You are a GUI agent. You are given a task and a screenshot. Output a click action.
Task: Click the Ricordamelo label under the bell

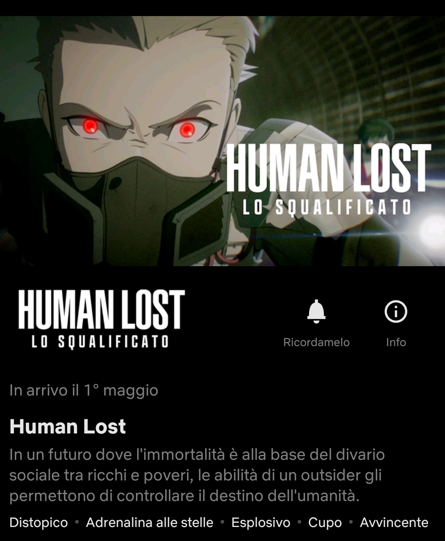[x=316, y=342]
